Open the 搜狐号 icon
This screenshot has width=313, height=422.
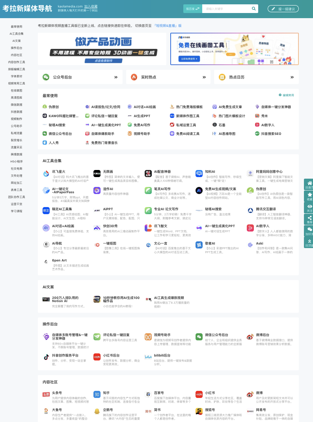[x=199, y=411]
